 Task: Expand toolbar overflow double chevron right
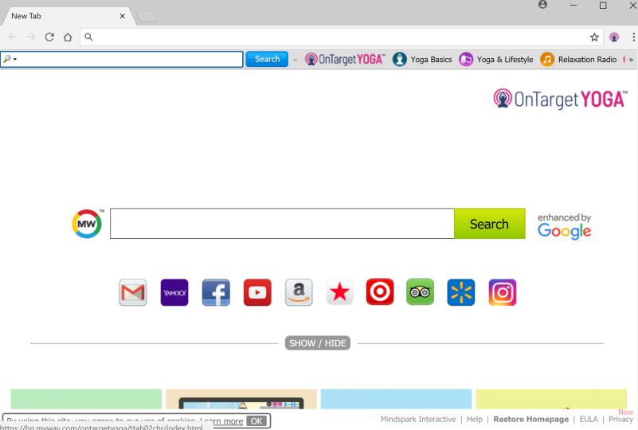coord(631,60)
